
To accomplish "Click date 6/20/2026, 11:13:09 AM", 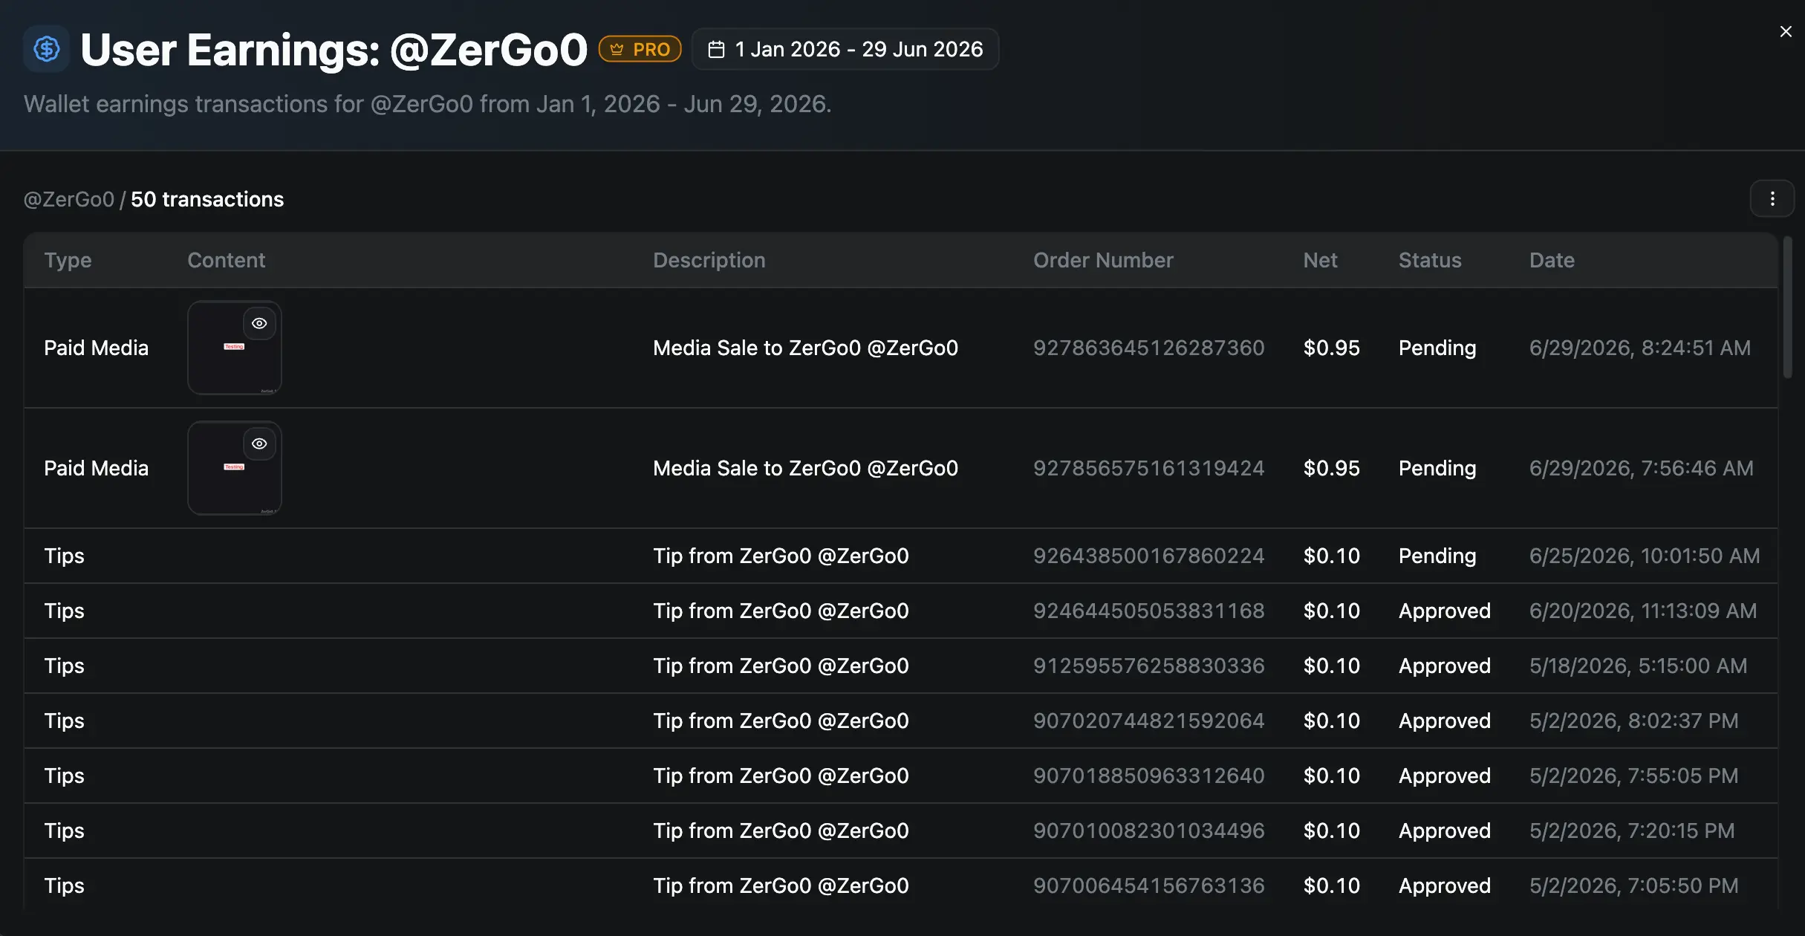I will coord(1643,611).
